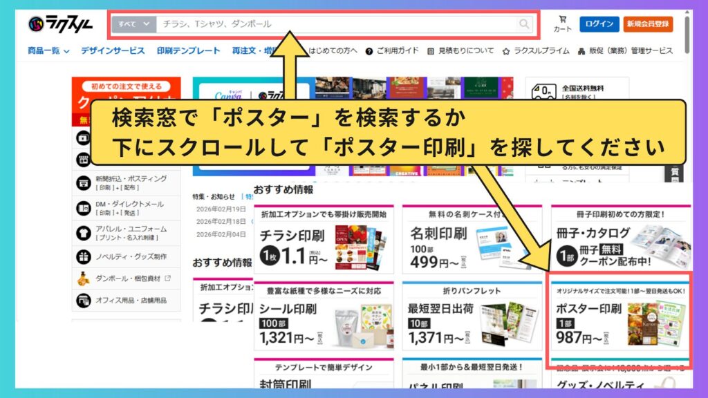708x398 pixels.
Task: Click the newspaper insert posting icon (新聞折込)
Action: pyautogui.click(x=84, y=183)
